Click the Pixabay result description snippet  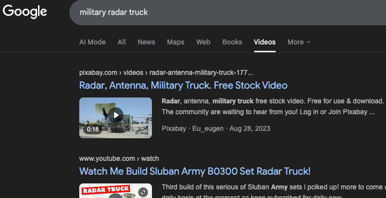pyautogui.click(x=273, y=107)
